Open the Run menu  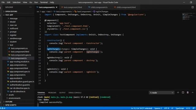click(36, 2)
